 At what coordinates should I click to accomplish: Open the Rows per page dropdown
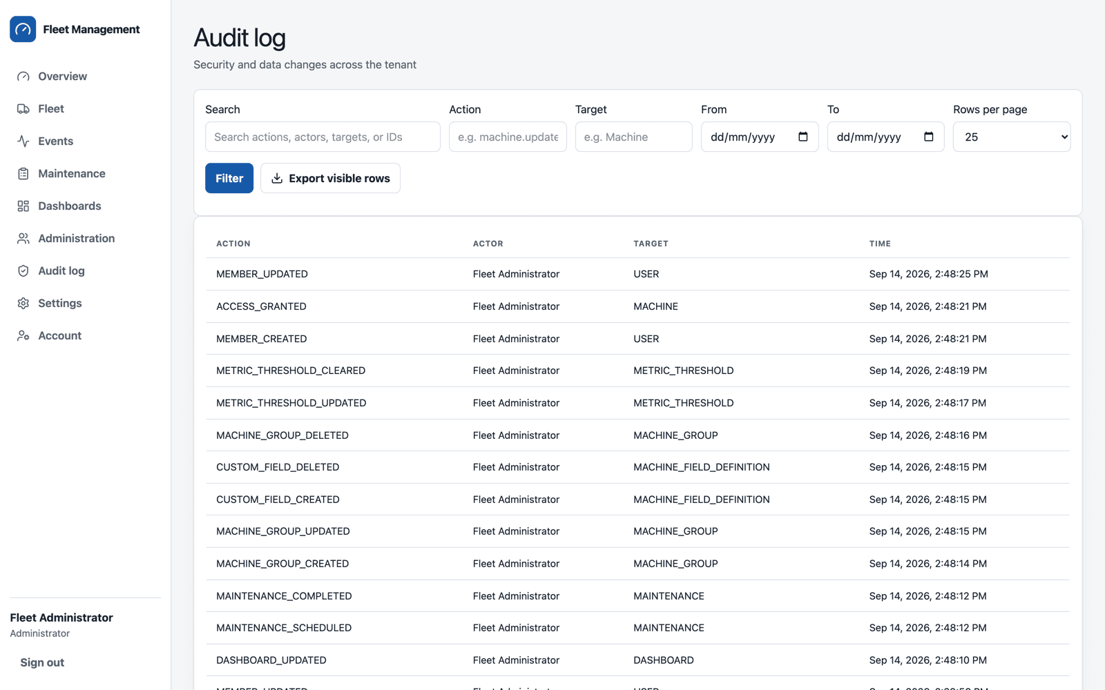pyautogui.click(x=1012, y=137)
